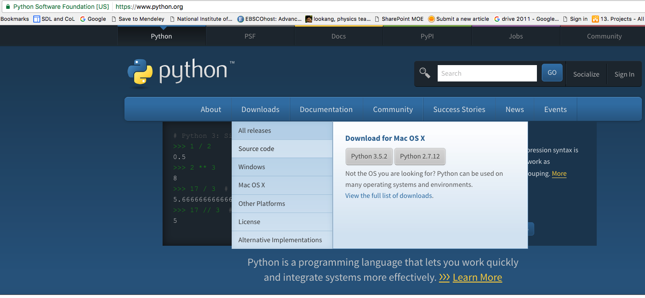Open the 13. Projects bookmark

tap(618, 19)
